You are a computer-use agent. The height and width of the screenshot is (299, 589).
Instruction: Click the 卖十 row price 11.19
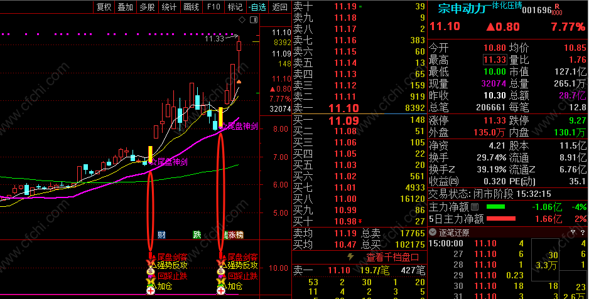(345, 6)
